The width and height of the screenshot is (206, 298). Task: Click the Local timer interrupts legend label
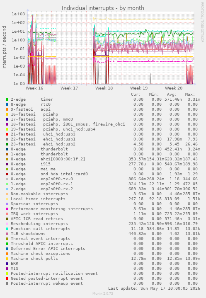click(x=38, y=199)
